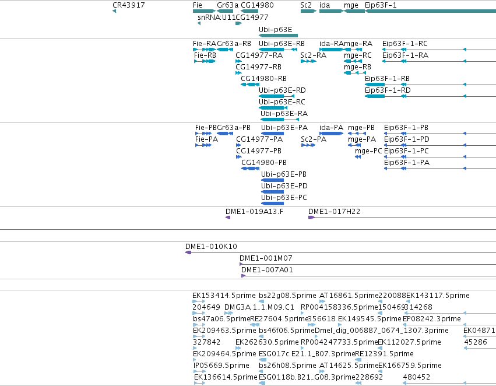
Task: Click the ida gene label
Action: pyautogui.click(x=325, y=5)
